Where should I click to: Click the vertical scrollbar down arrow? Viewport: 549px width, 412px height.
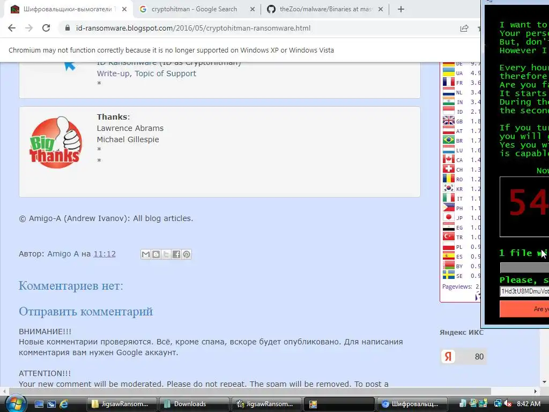pos(544,382)
